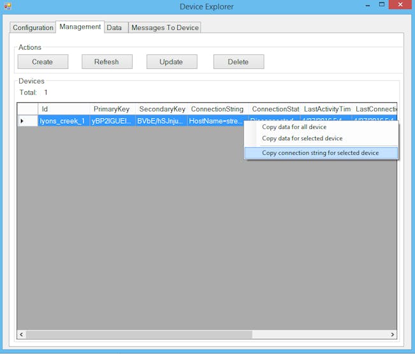The height and width of the screenshot is (354, 415).
Task: Select the yBP2IGUEI primary key cell
Action: pyautogui.click(x=112, y=121)
